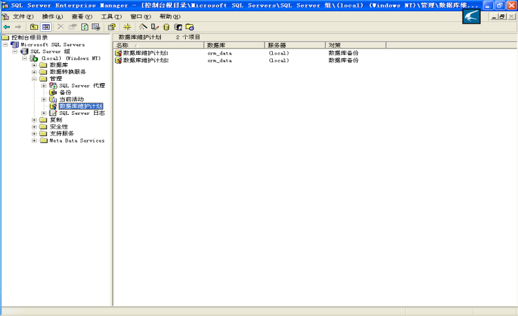The width and height of the screenshot is (518, 316).
Task: Expand the Meta Data Services node
Action: tap(34, 140)
